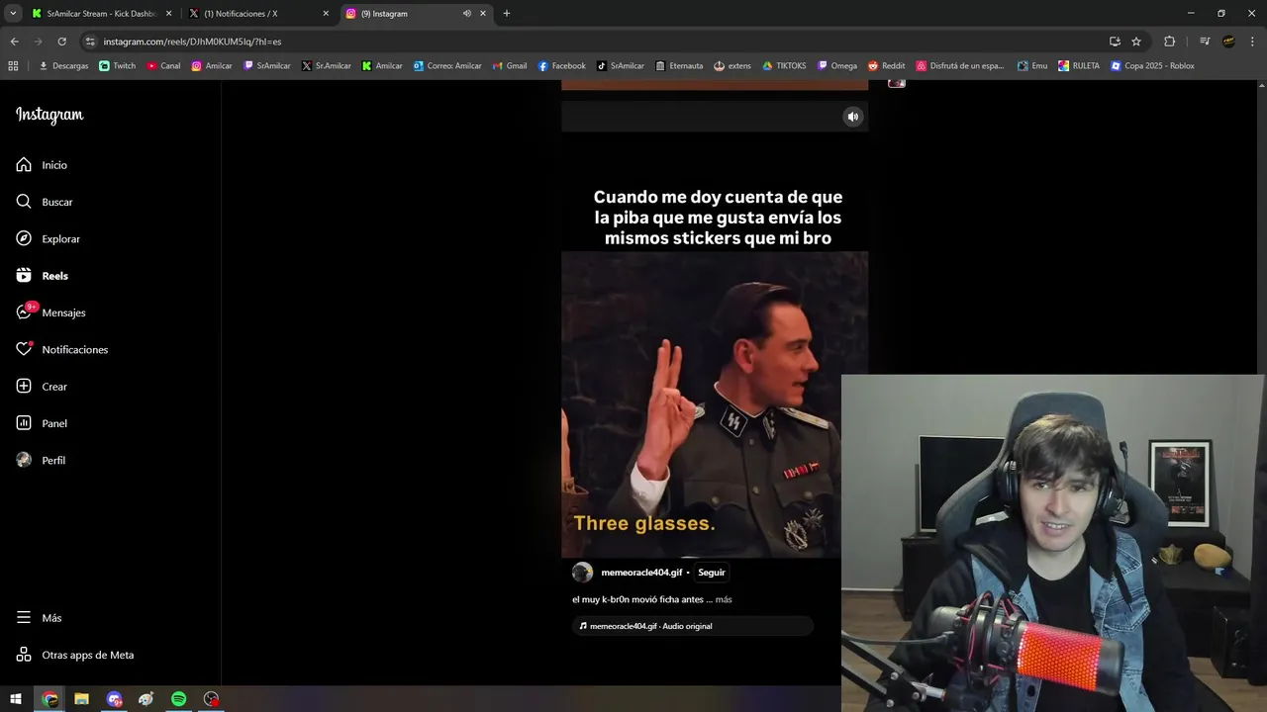Open Explorar compass icon

tap(24, 238)
